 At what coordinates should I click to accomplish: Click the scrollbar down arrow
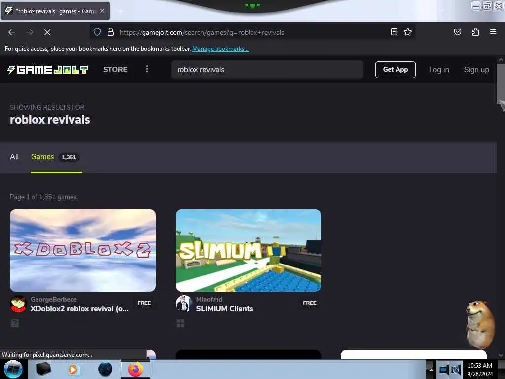point(501,355)
